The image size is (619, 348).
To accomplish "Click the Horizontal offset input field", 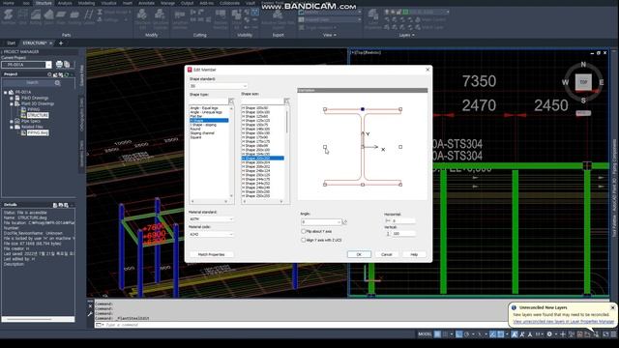I will 403,221.
